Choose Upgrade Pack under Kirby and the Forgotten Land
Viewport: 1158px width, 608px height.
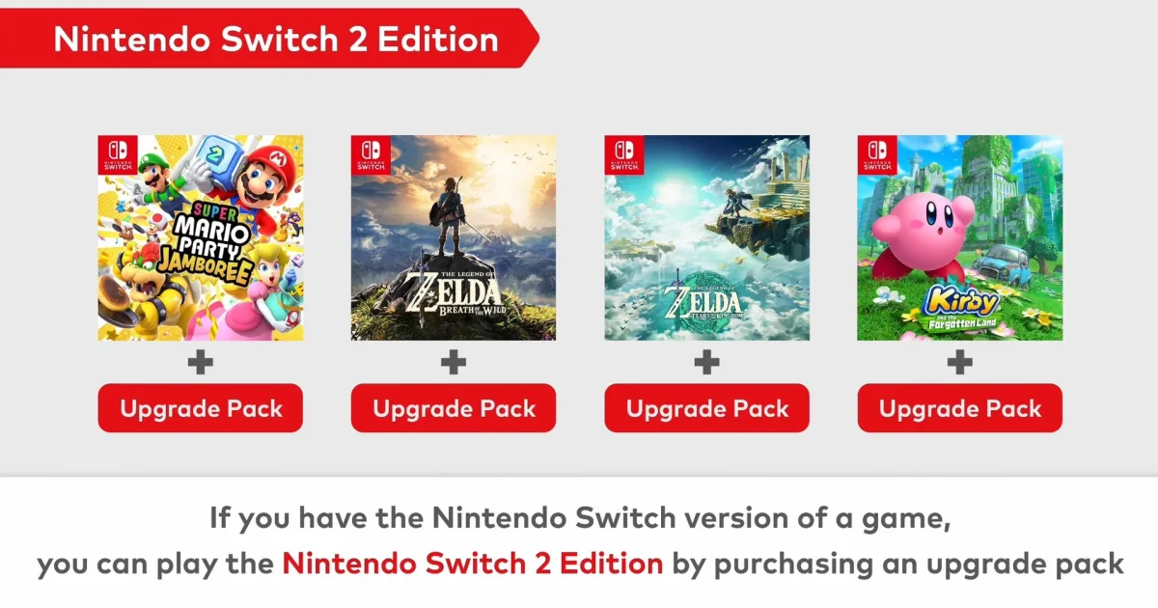coord(960,408)
